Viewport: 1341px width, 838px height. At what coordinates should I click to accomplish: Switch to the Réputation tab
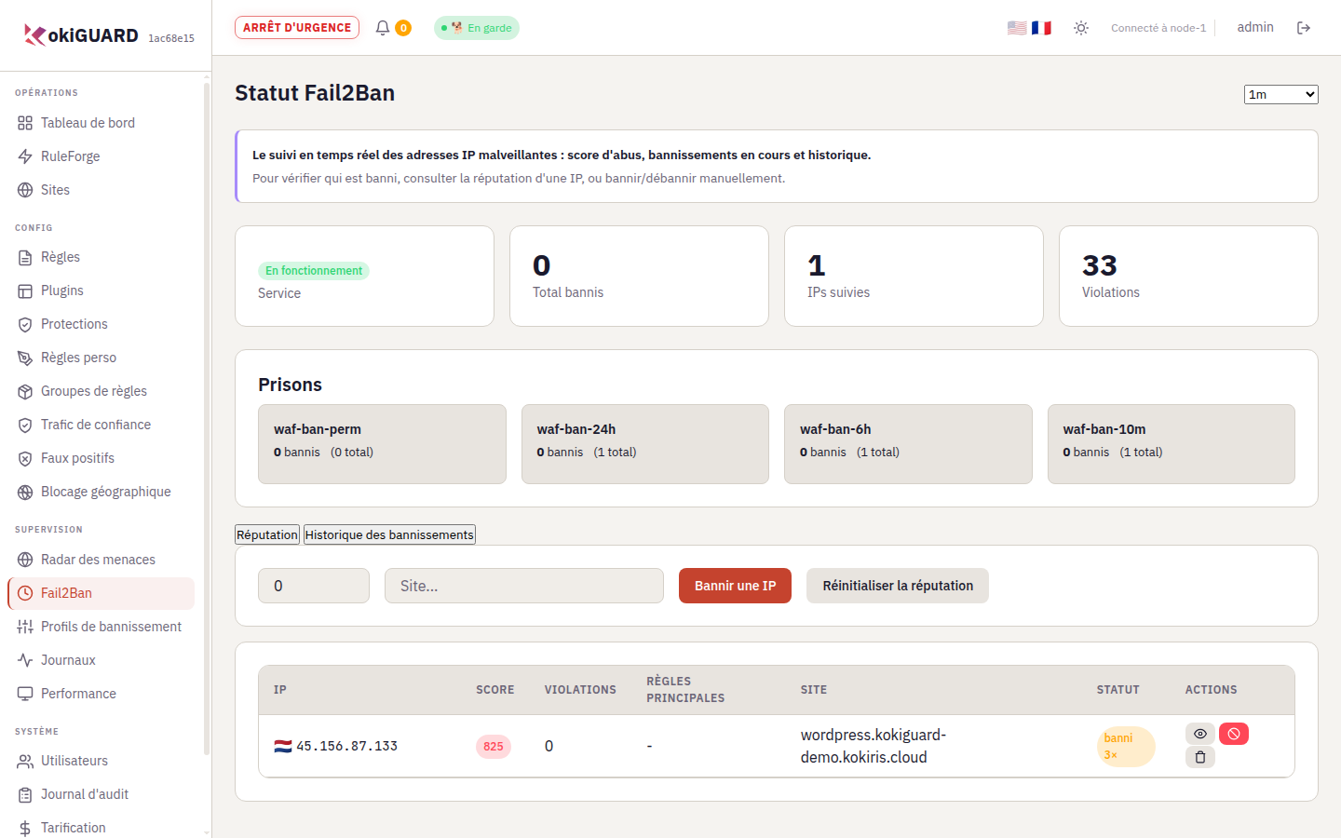pos(267,534)
